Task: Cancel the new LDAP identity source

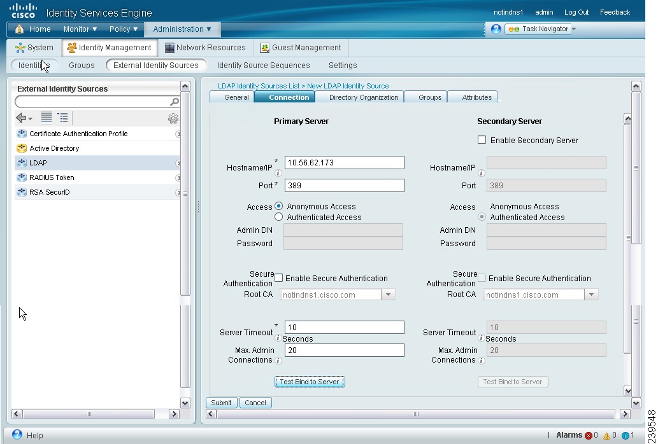Action: pos(255,403)
